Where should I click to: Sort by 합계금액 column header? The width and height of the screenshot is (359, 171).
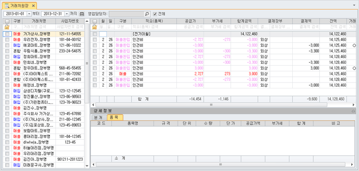pos(244,21)
